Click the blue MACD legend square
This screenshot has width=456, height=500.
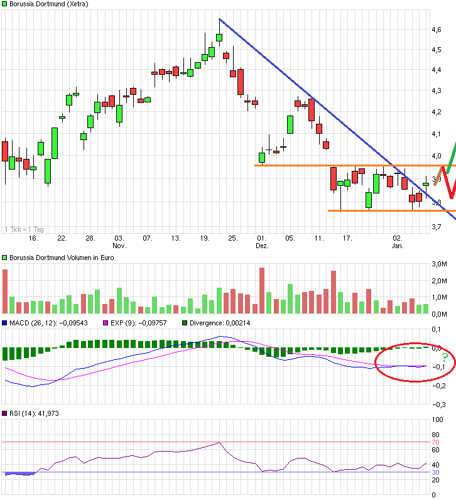tap(4, 323)
